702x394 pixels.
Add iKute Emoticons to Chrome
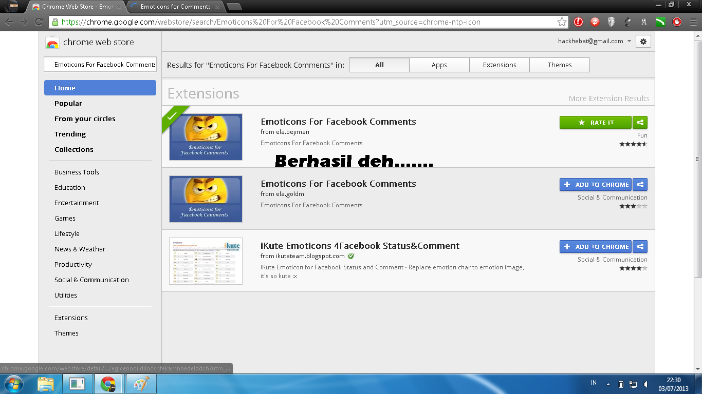(x=596, y=247)
